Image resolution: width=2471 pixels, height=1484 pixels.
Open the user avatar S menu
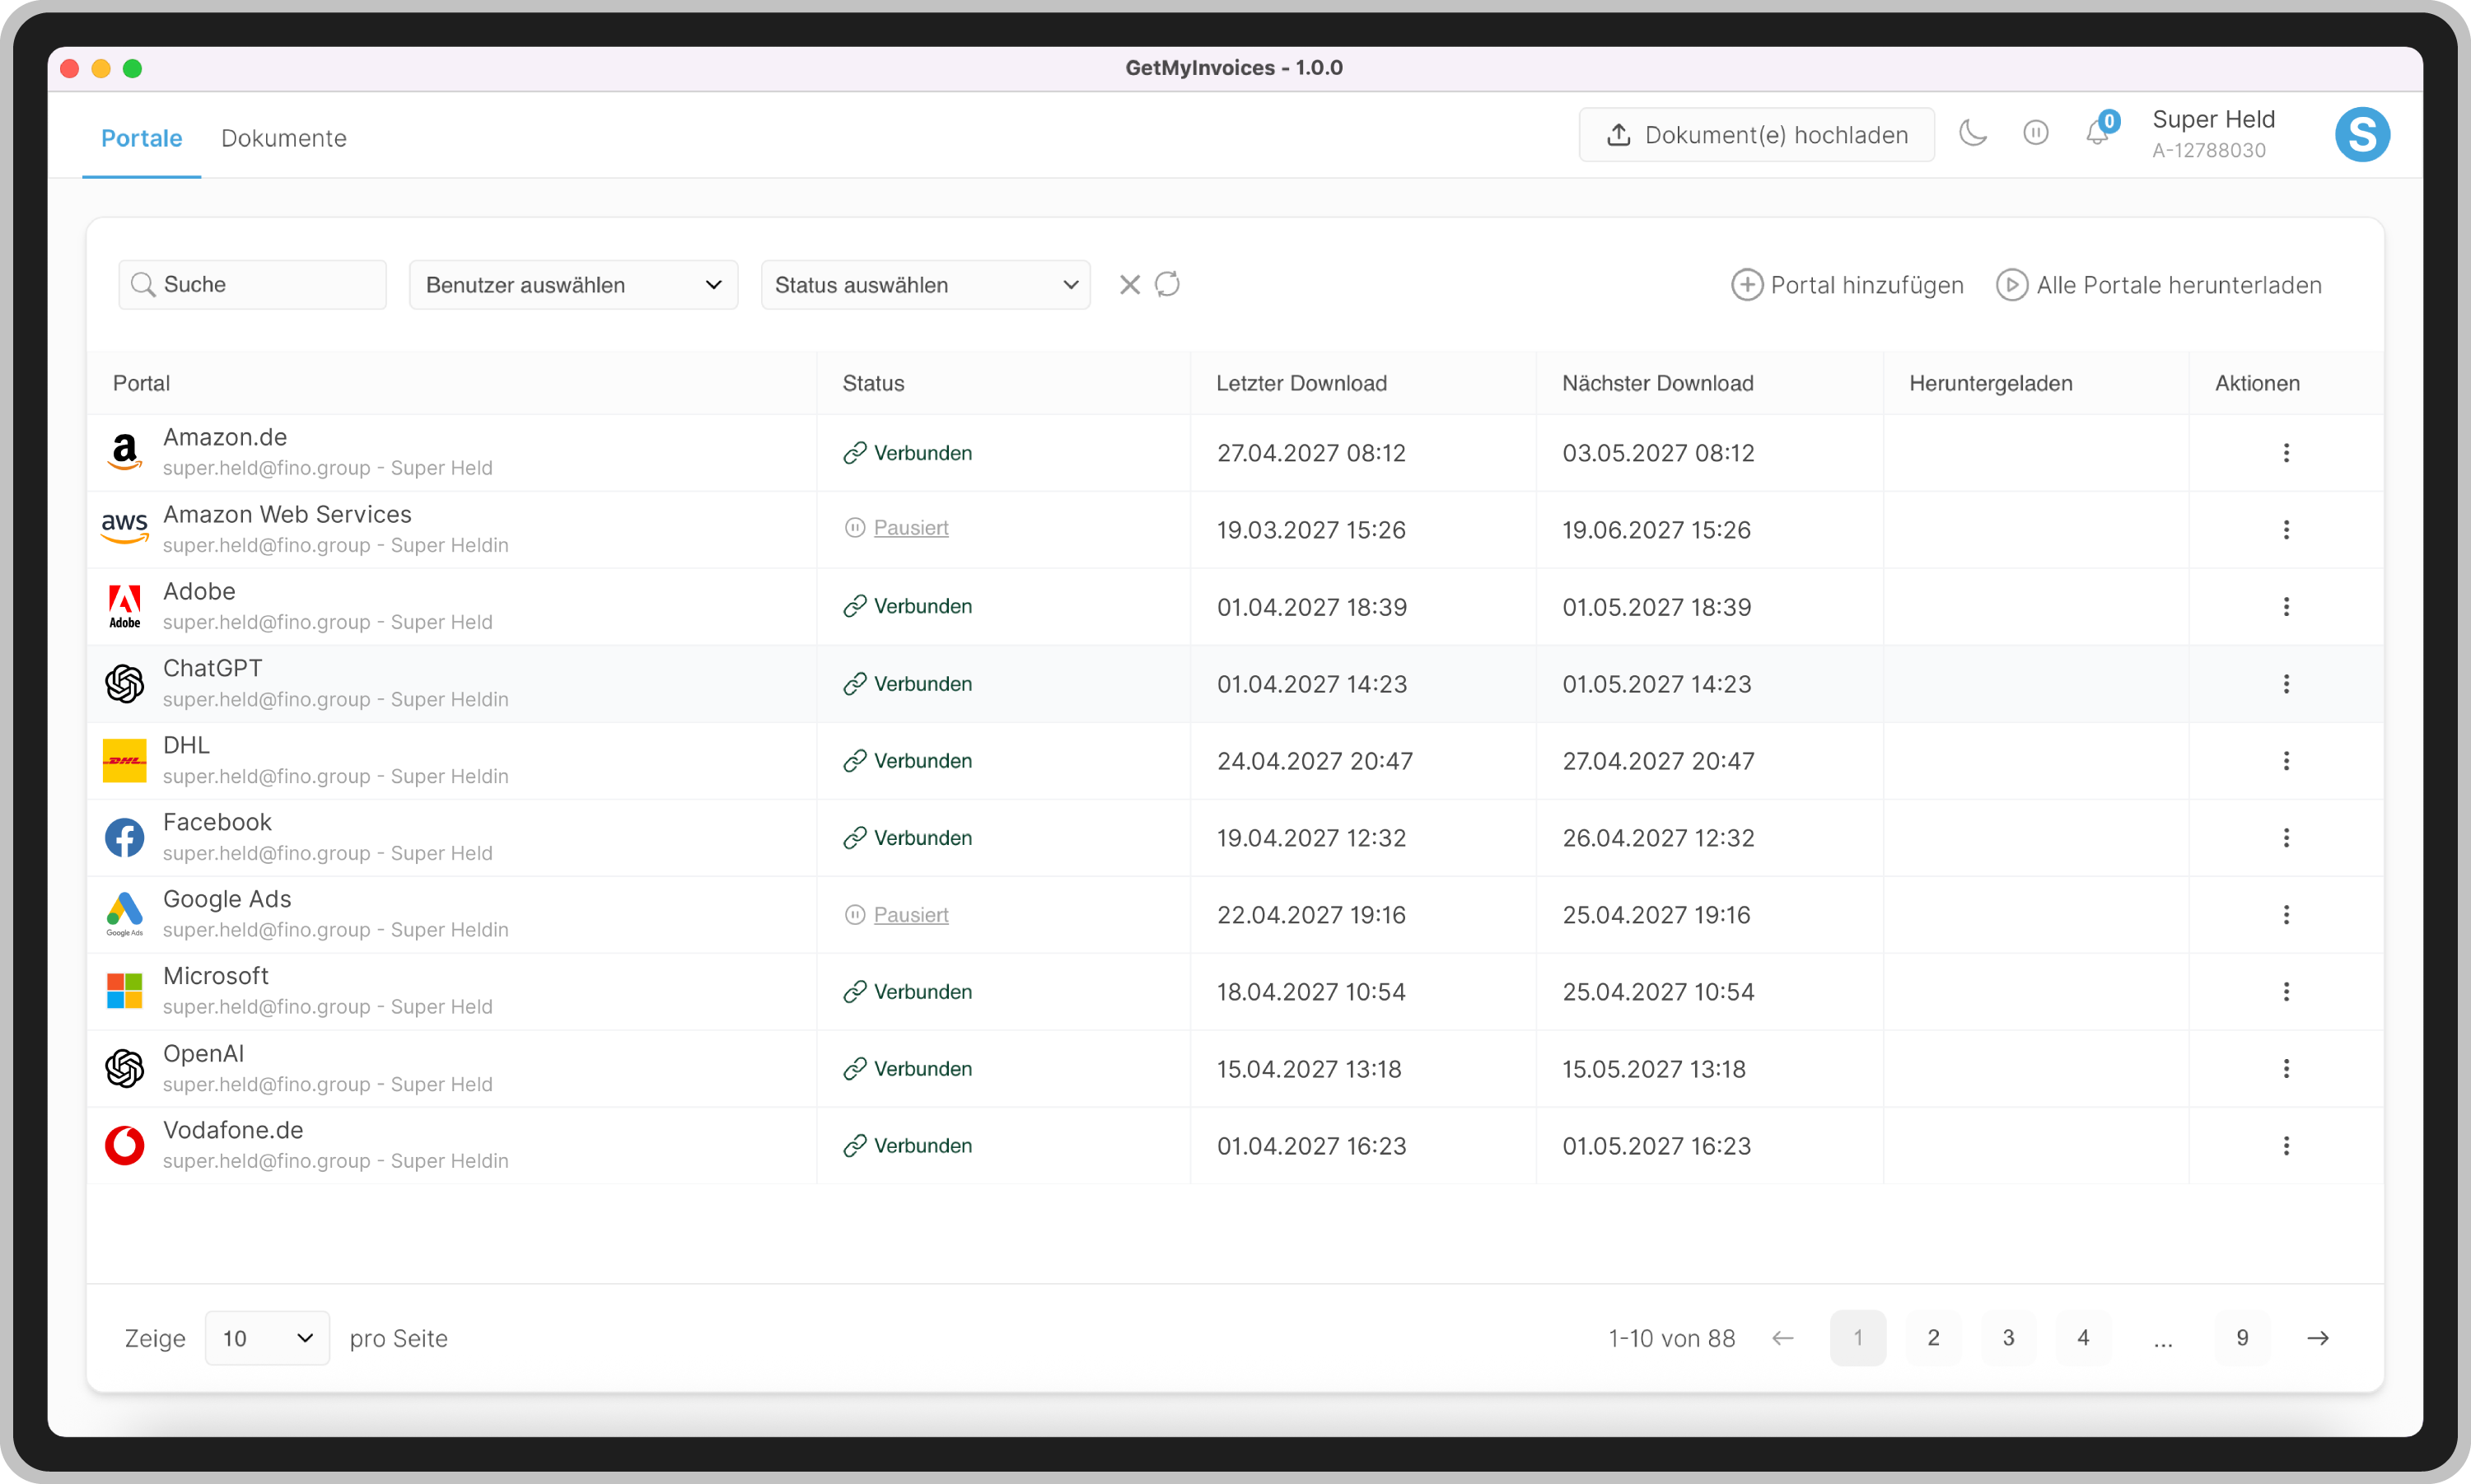tap(2362, 134)
